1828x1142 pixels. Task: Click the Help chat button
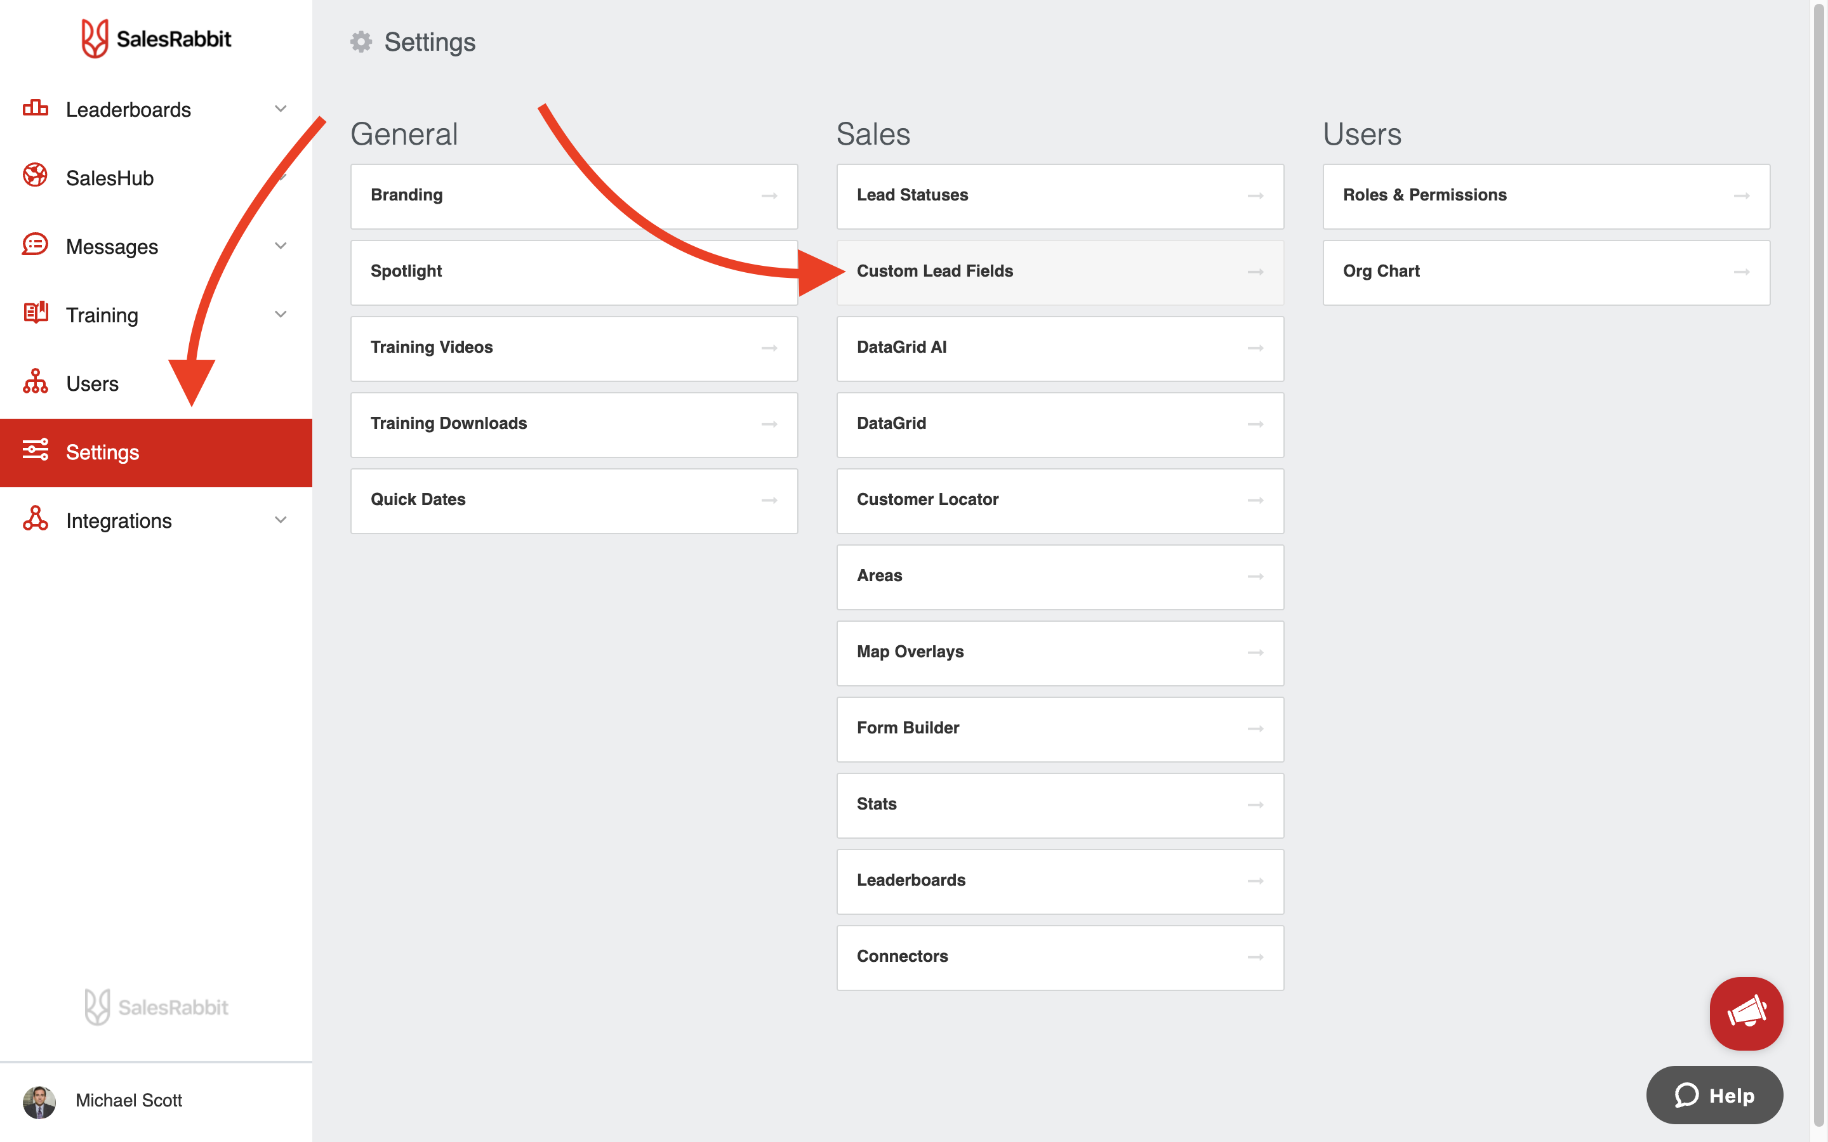1714,1095
